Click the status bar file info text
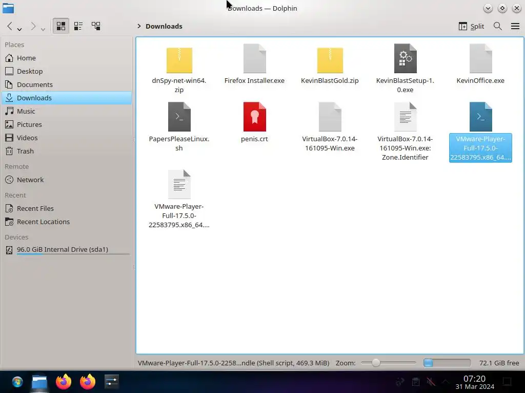525x393 pixels. pos(233,363)
